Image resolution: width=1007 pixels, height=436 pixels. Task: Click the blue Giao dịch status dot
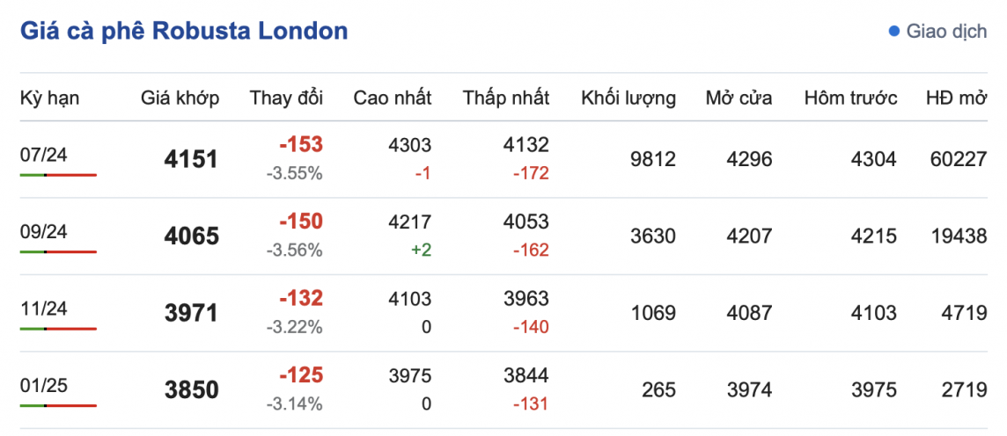pos(894,32)
